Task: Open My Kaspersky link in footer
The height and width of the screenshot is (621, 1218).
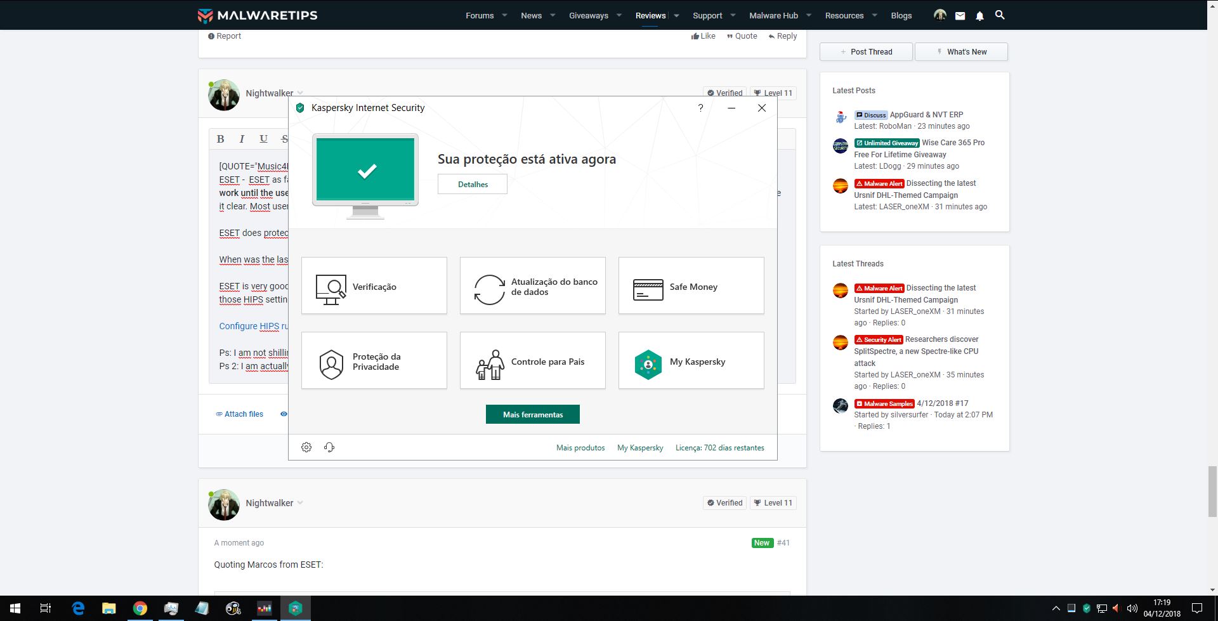Action: pos(640,448)
